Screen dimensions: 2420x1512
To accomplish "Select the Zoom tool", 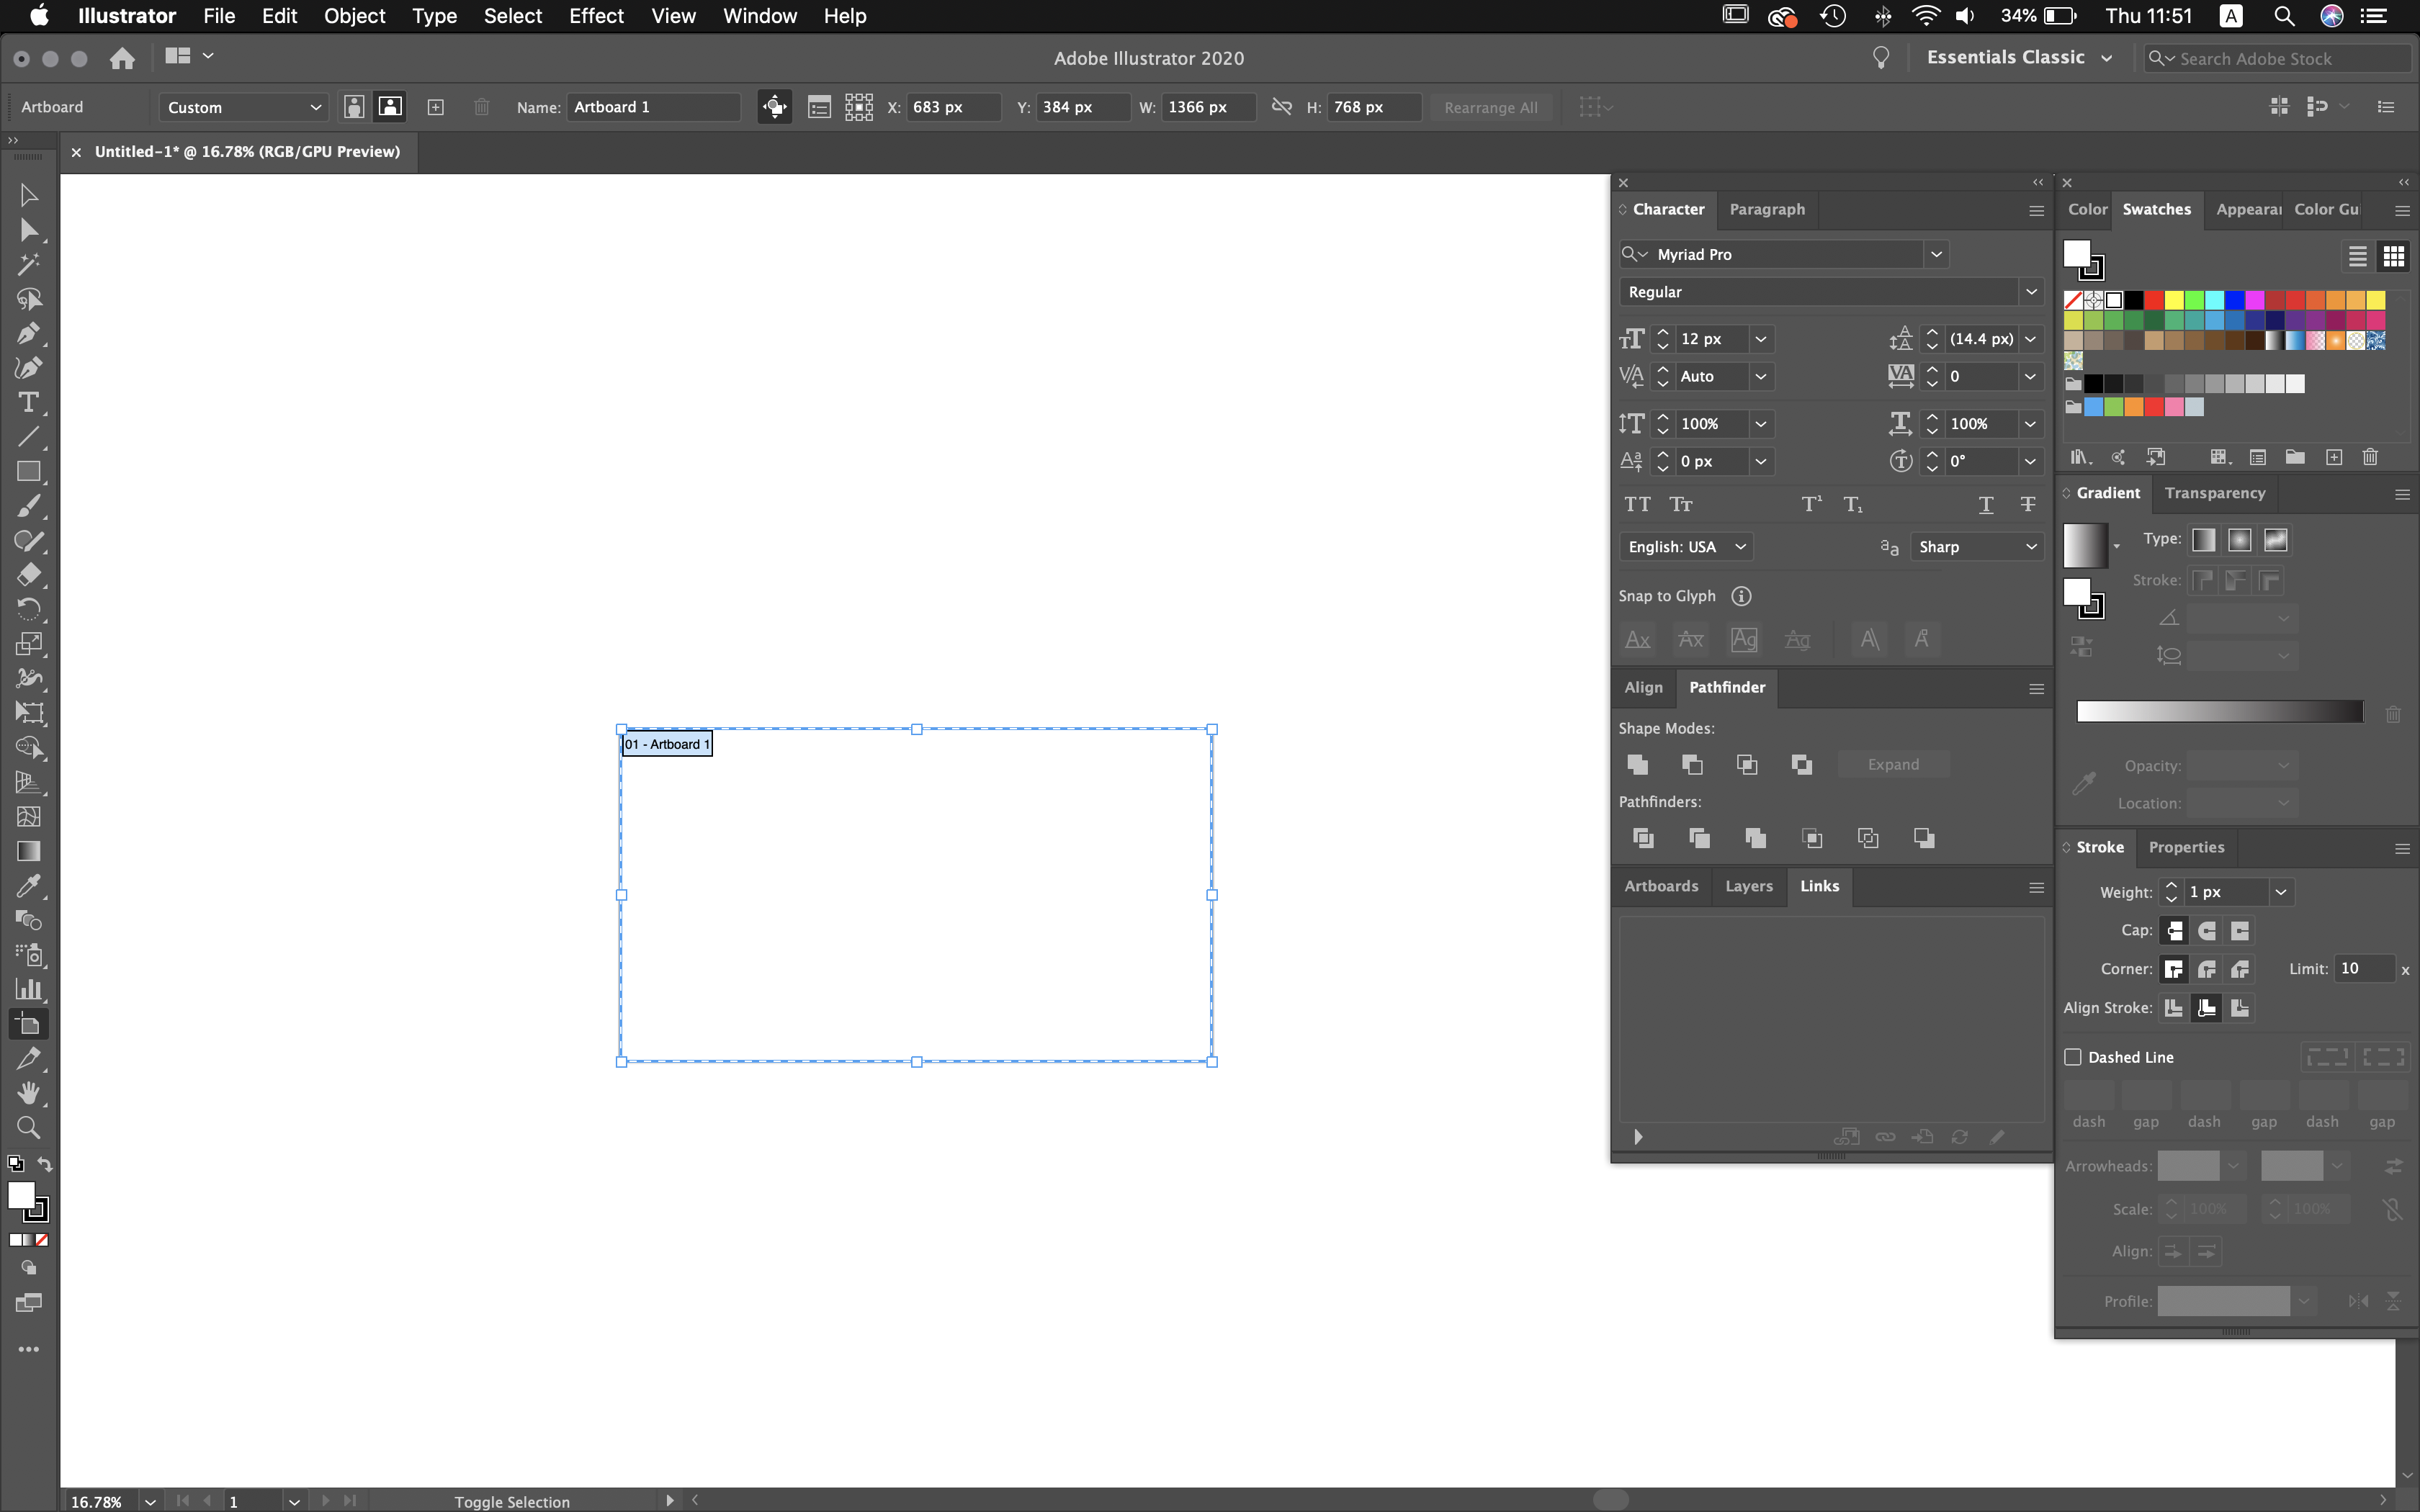I will 29,1128.
